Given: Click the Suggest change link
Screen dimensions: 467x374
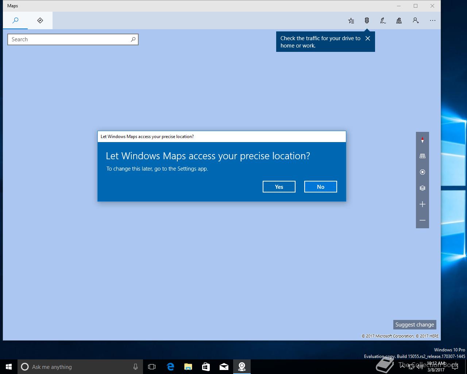Looking at the screenshot, I should [x=415, y=325].
